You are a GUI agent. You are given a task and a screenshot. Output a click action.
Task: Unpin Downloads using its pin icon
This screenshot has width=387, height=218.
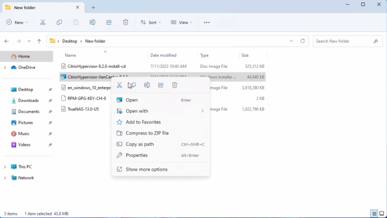pos(50,101)
